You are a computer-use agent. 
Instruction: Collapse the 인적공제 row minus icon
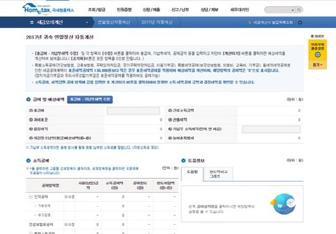click(x=30, y=197)
